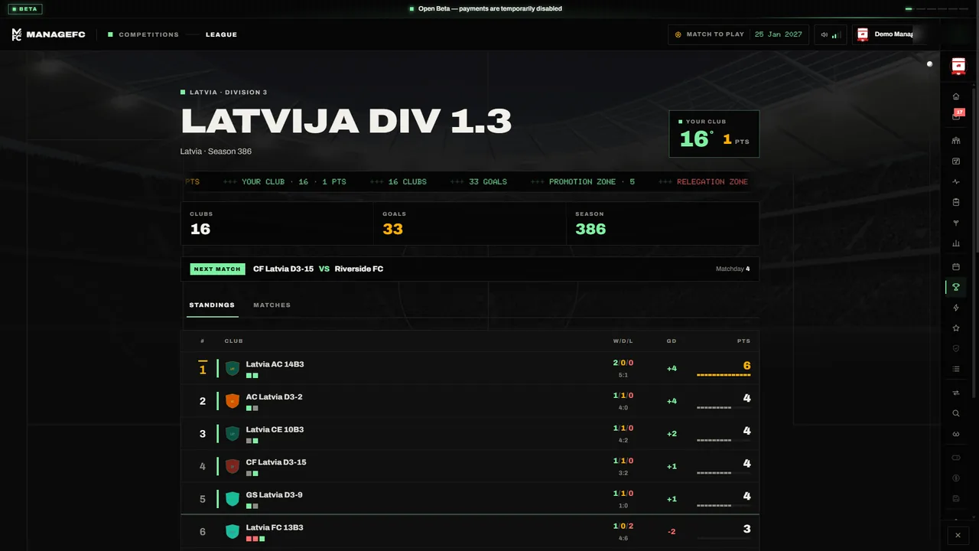
Task: Open the bar chart statistics icon
Action: pyautogui.click(x=955, y=243)
